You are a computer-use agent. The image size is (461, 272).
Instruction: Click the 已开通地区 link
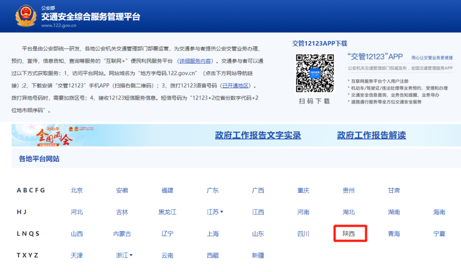click(x=236, y=86)
